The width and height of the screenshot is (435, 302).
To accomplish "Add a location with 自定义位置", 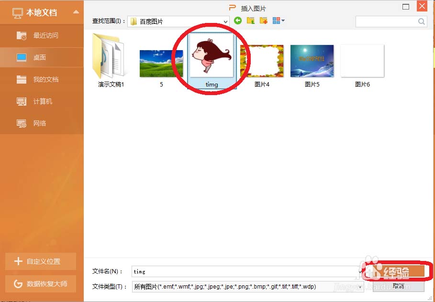I will point(41,261).
